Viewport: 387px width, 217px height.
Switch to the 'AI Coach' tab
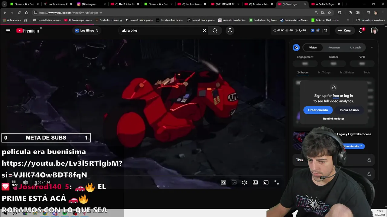(355, 47)
